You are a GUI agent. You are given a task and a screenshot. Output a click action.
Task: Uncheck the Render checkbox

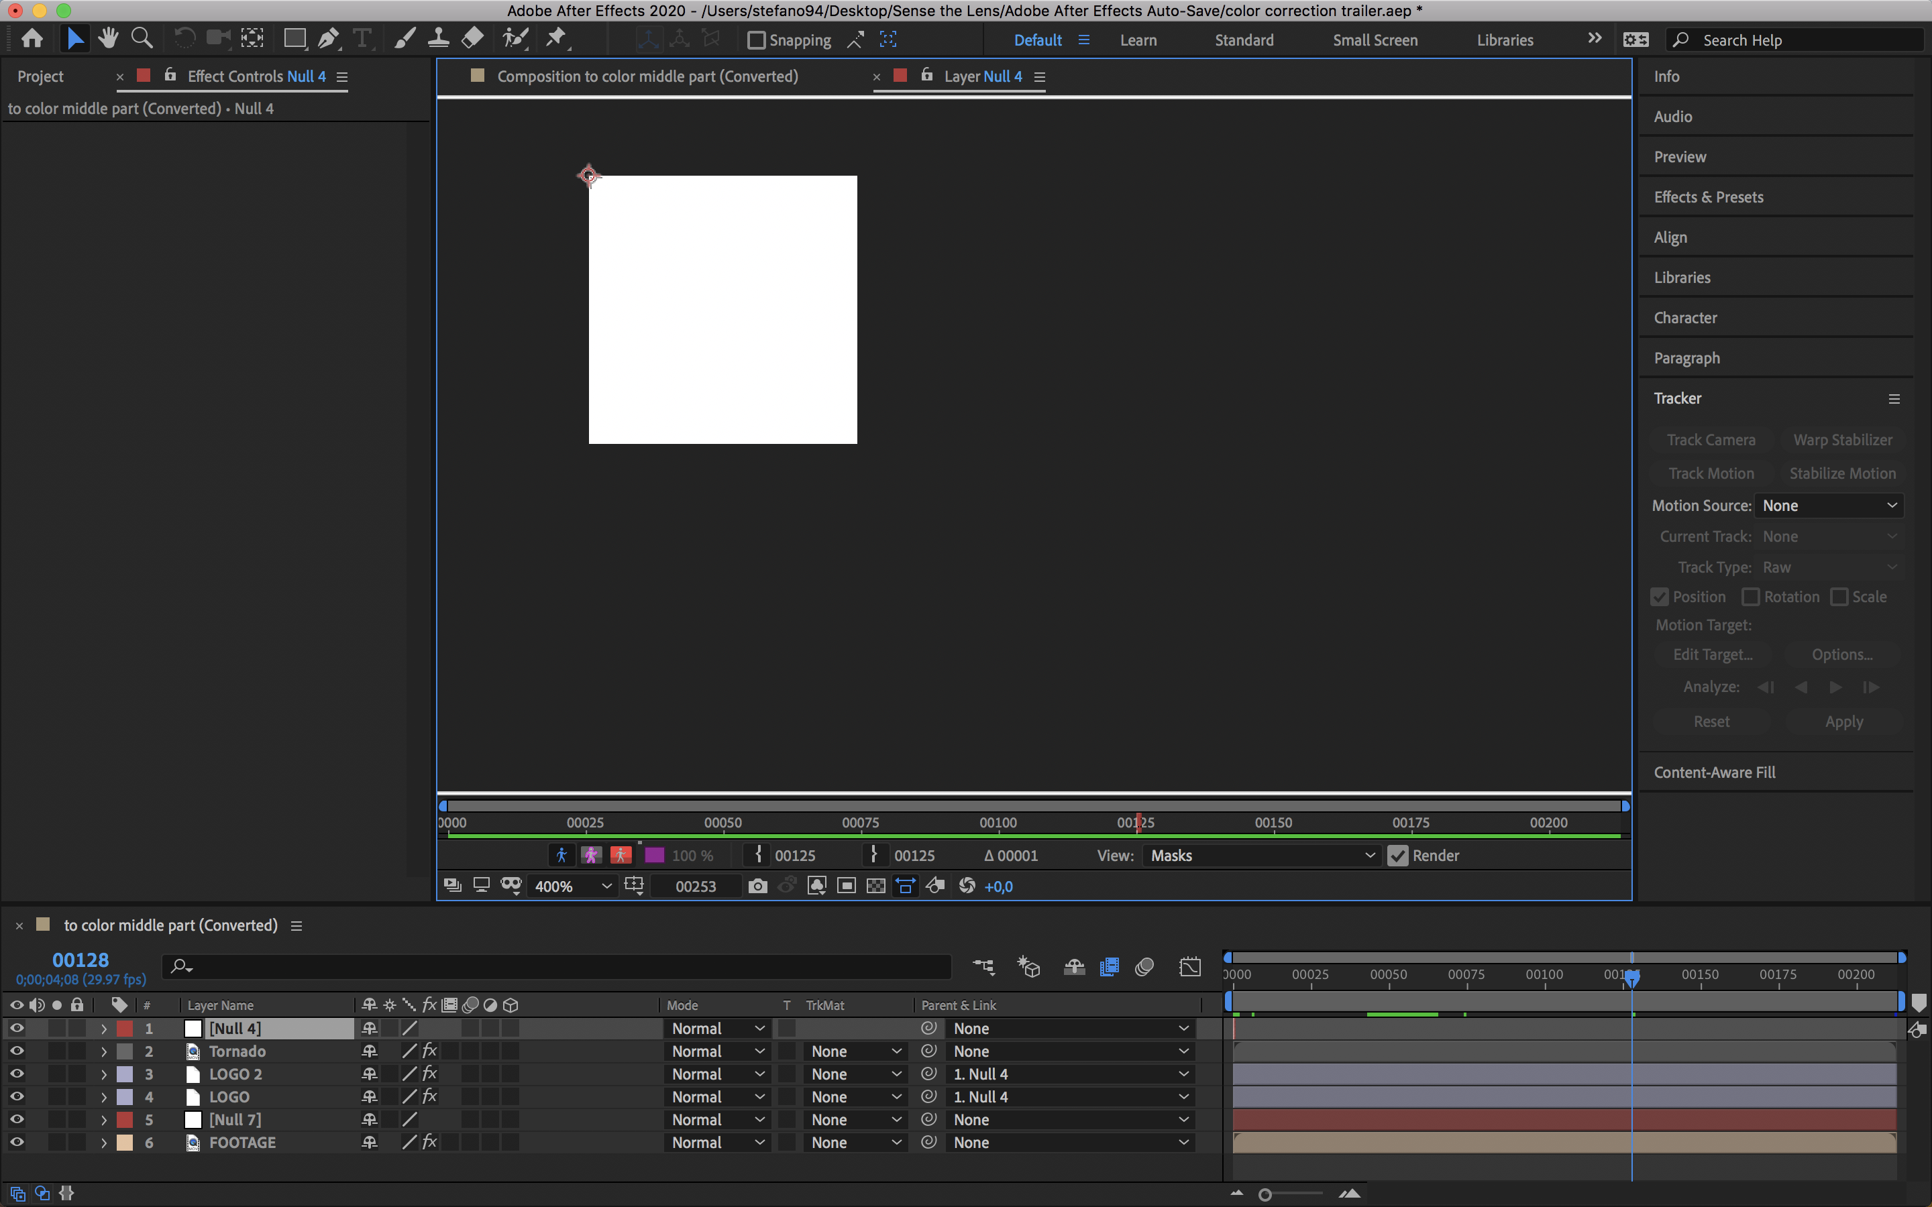tap(1398, 856)
